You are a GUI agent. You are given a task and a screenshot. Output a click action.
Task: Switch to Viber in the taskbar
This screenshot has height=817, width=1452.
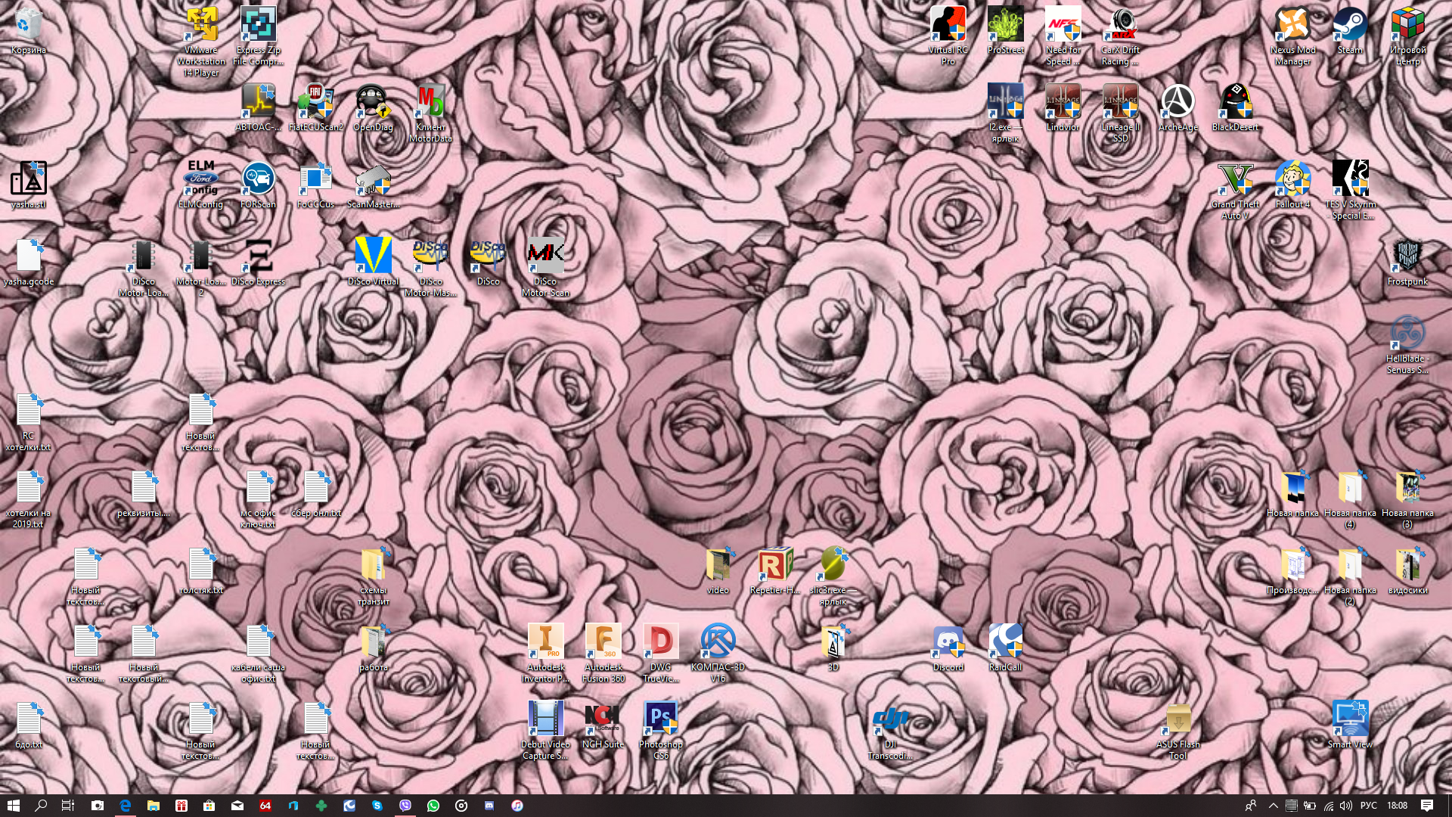pos(405,806)
